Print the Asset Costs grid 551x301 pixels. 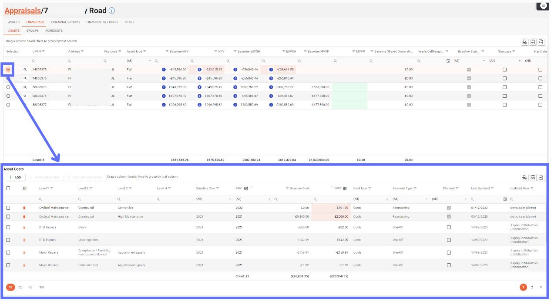click(x=524, y=177)
